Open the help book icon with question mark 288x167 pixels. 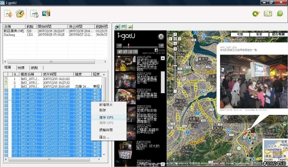tap(268, 14)
